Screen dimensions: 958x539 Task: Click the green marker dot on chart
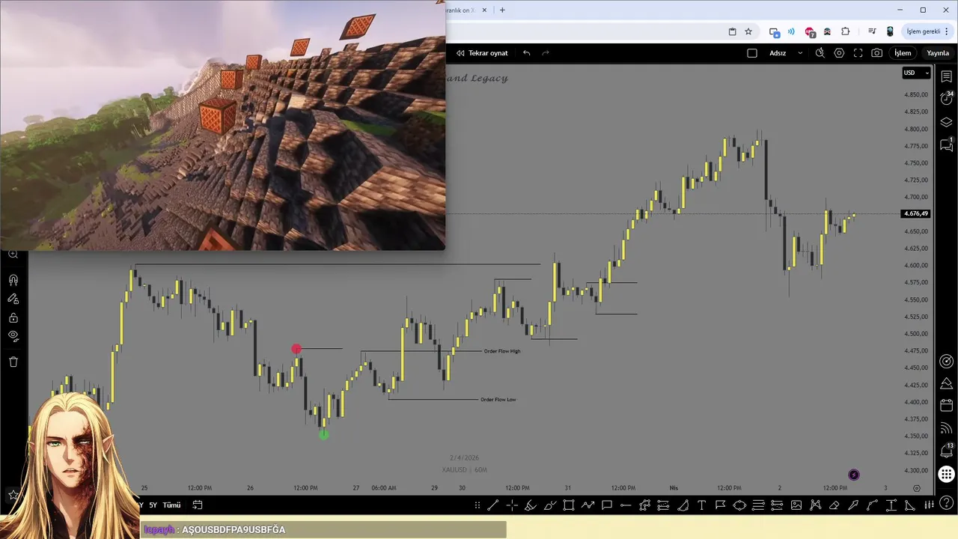tap(323, 434)
